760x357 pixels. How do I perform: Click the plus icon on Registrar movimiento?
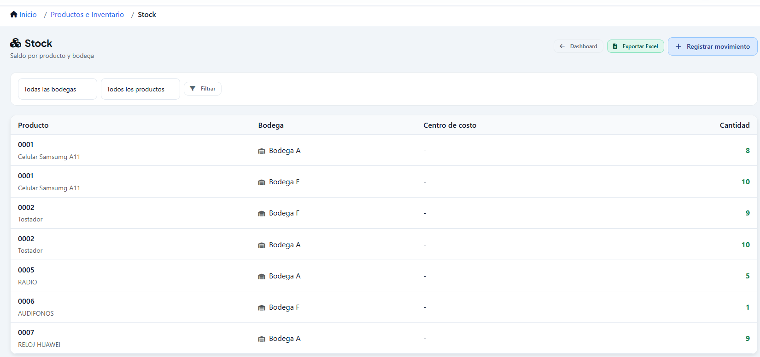coord(678,46)
